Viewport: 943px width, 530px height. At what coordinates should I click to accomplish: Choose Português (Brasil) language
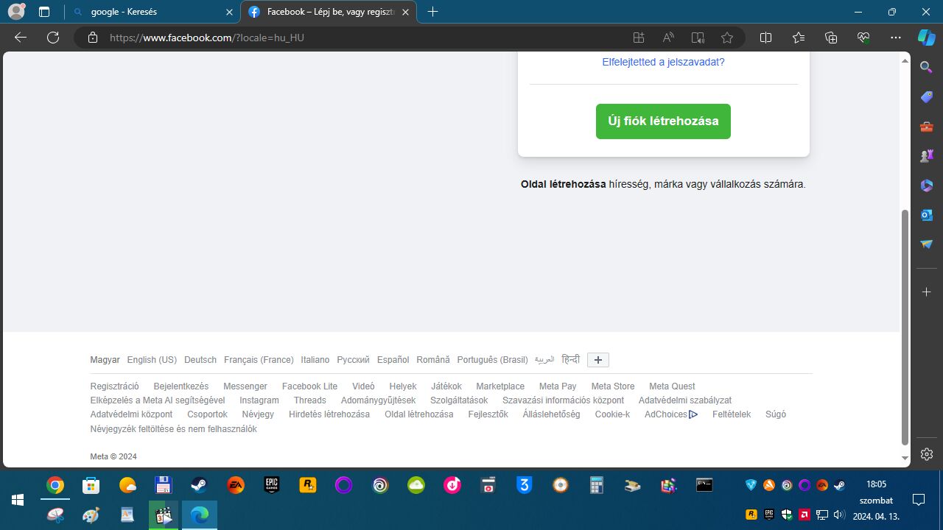tap(492, 360)
